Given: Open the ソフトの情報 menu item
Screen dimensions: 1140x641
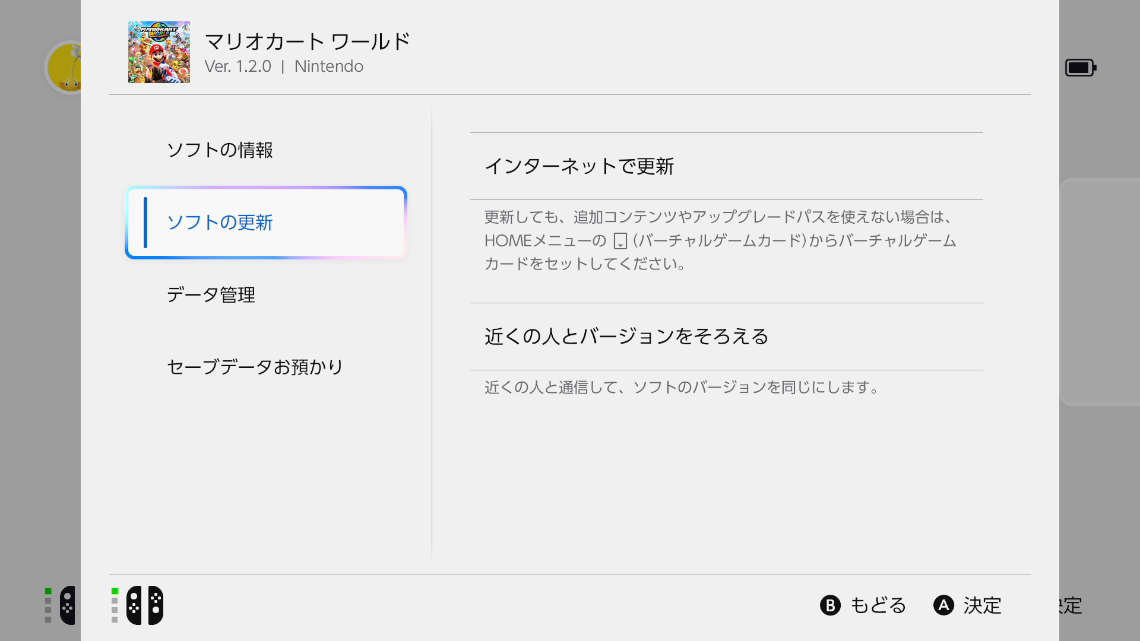Looking at the screenshot, I should [220, 150].
